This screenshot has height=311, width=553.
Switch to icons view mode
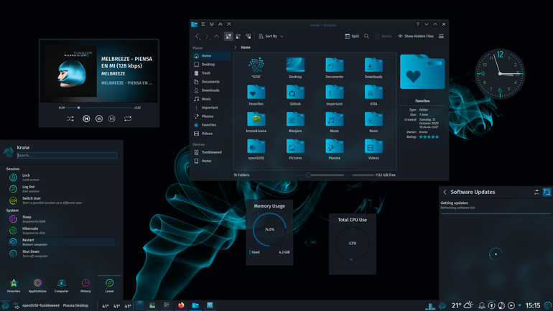228,37
